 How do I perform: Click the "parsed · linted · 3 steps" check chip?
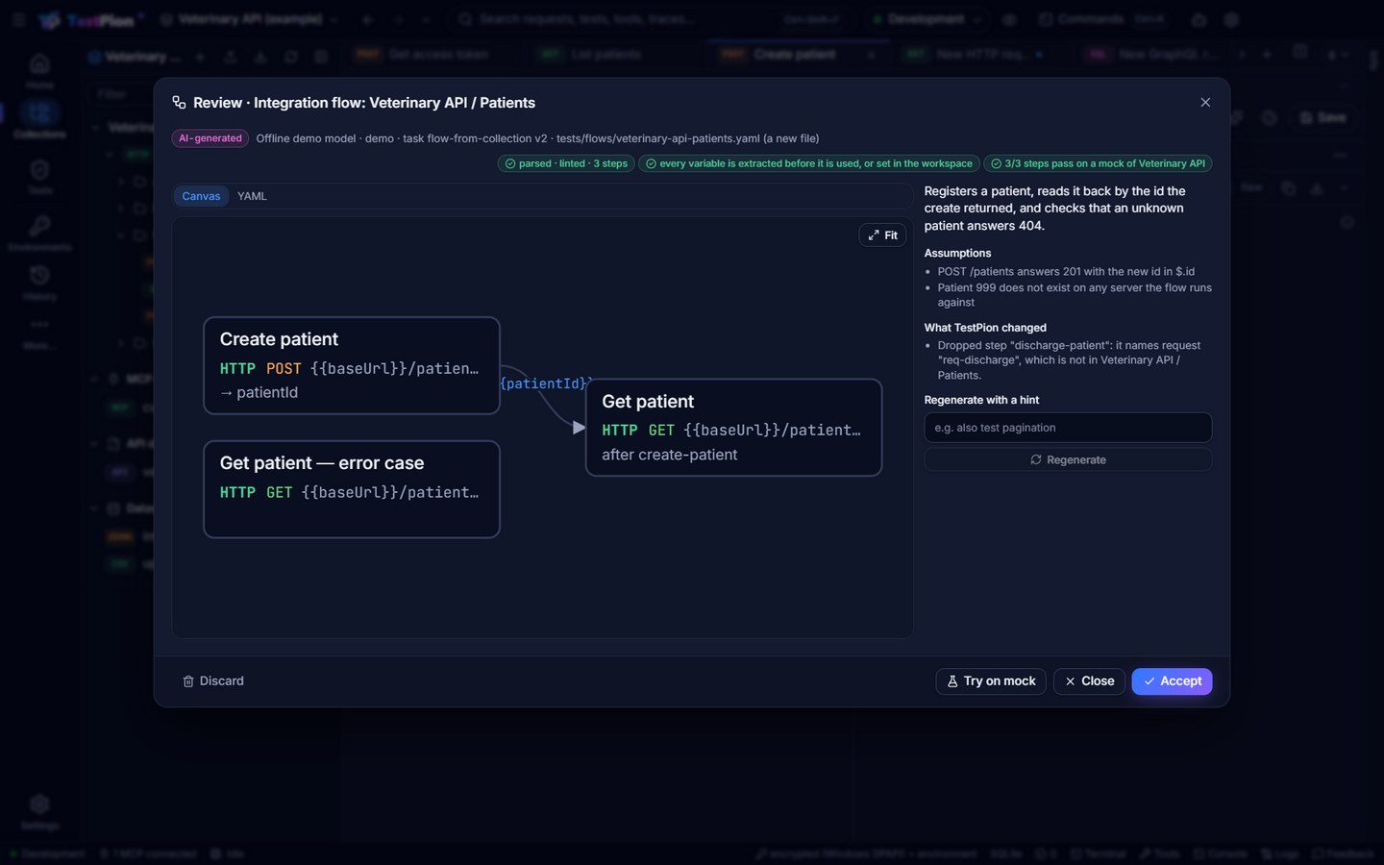pos(566,163)
